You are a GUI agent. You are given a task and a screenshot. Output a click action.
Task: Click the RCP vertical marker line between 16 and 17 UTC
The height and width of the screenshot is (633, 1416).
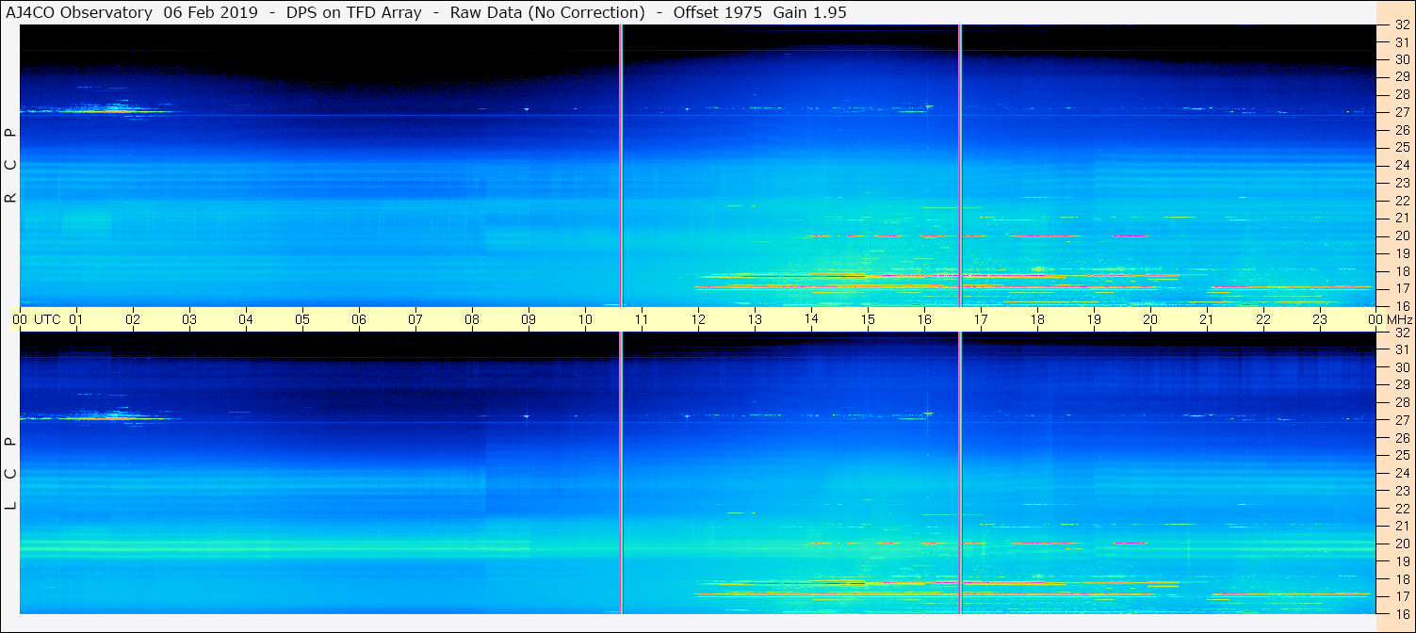(x=960, y=165)
